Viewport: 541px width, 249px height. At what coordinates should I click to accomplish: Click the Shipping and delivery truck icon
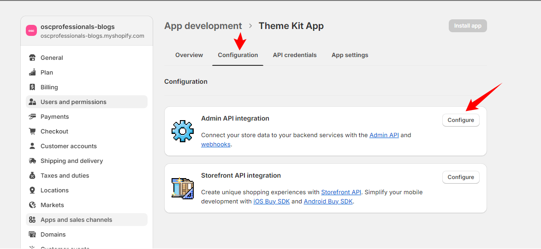tap(32, 161)
